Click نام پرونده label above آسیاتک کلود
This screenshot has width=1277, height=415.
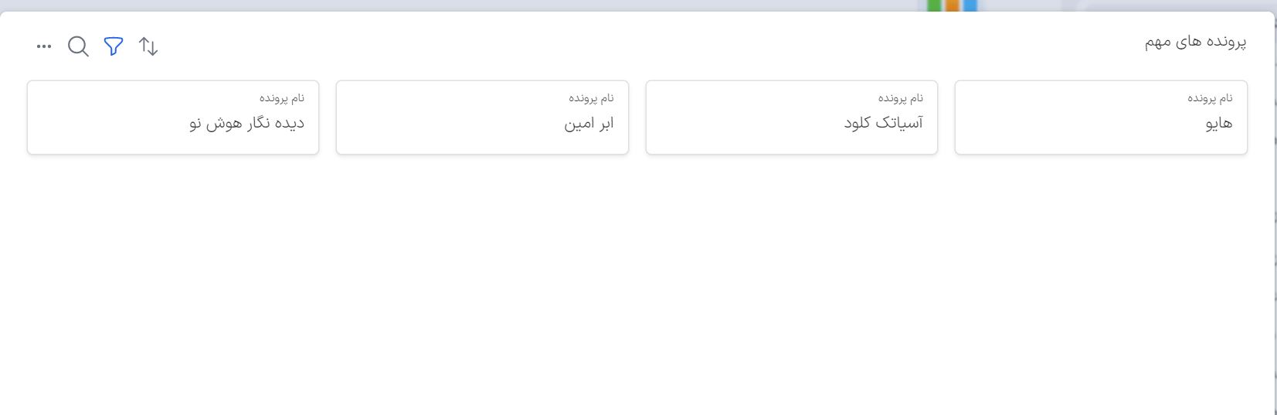click(900, 98)
